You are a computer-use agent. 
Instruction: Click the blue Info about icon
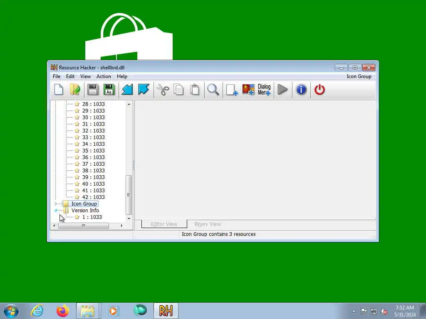[301, 90]
